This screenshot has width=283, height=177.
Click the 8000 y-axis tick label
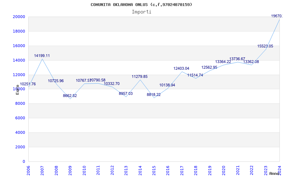20,104
